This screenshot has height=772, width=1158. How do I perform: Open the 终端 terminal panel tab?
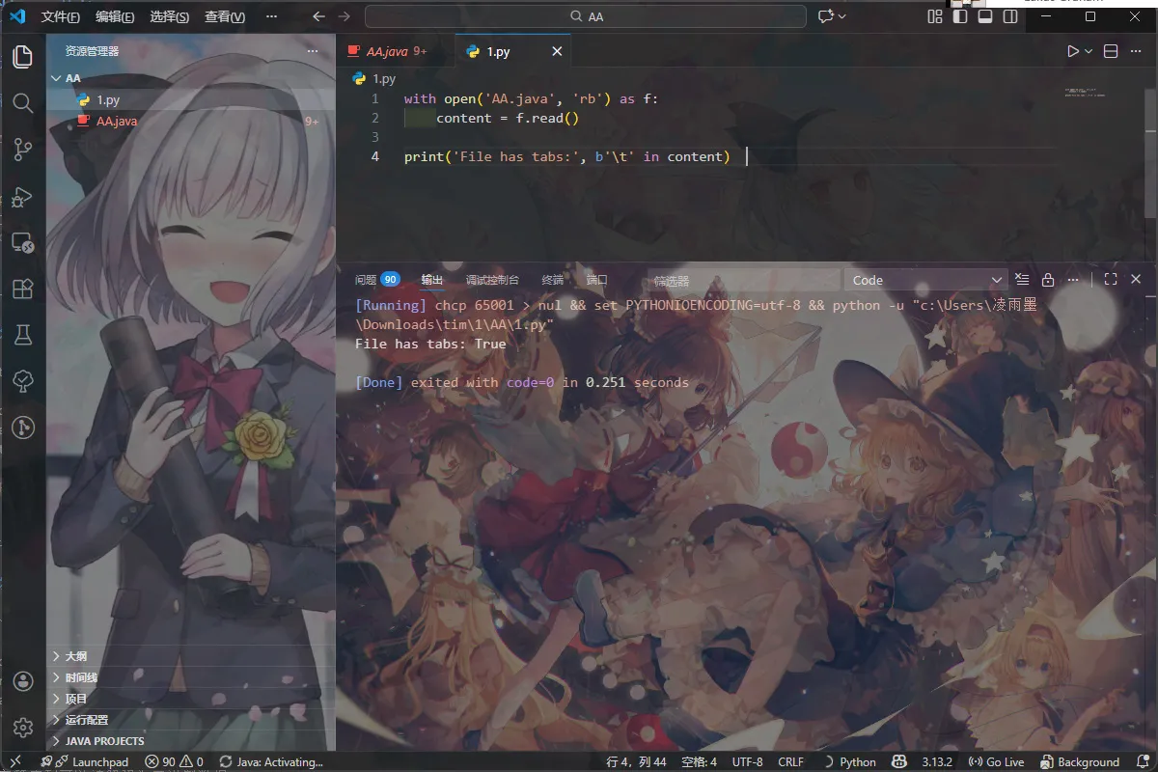pyautogui.click(x=552, y=280)
